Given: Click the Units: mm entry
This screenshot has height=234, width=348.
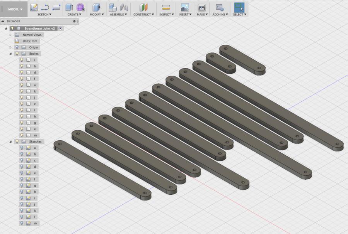Looking at the screenshot, I should [30, 41].
